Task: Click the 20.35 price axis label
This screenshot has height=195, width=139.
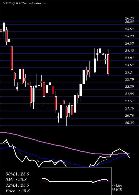Action: pos(129,123)
